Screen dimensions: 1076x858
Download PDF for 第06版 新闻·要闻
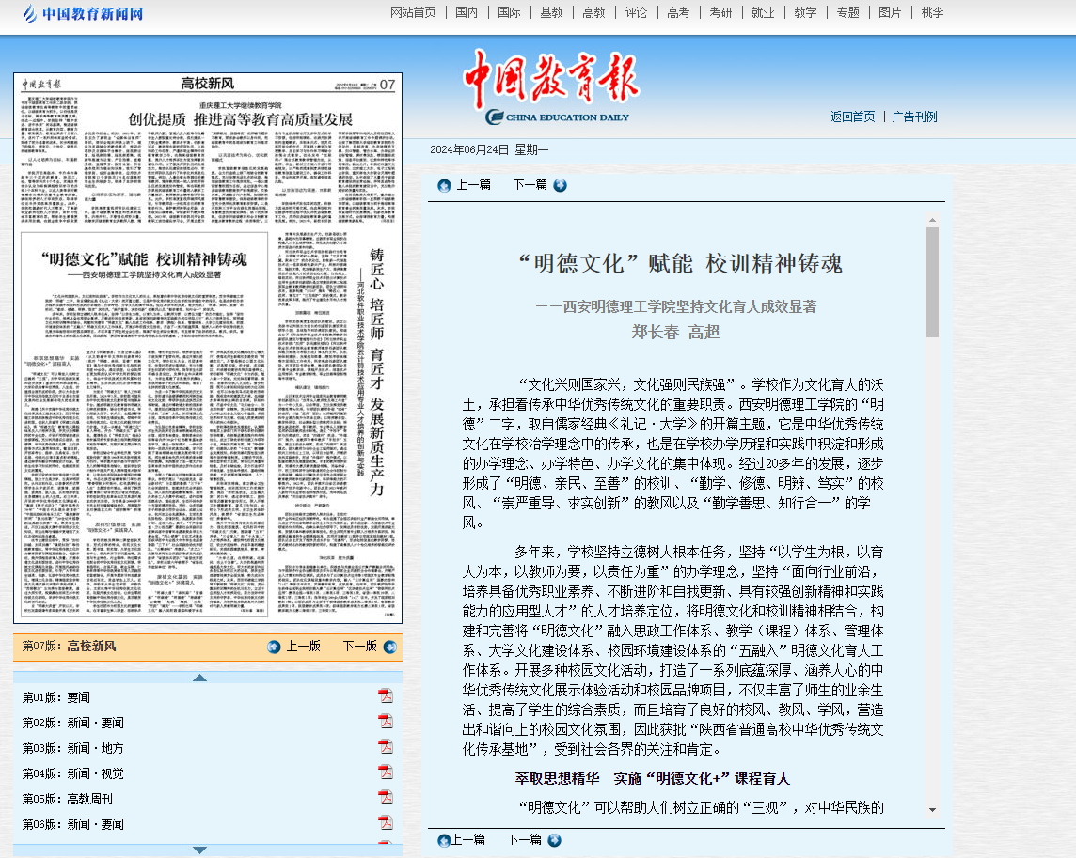[386, 823]
